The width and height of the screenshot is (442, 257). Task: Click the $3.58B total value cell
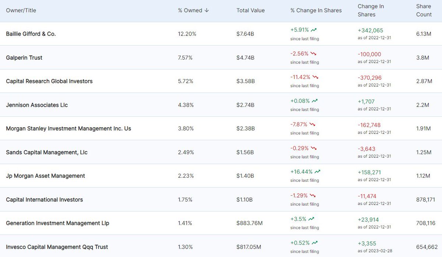coord(246,81)
